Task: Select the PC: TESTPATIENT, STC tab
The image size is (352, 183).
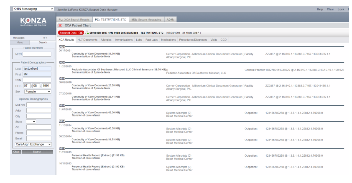Action: coord(110,20)
